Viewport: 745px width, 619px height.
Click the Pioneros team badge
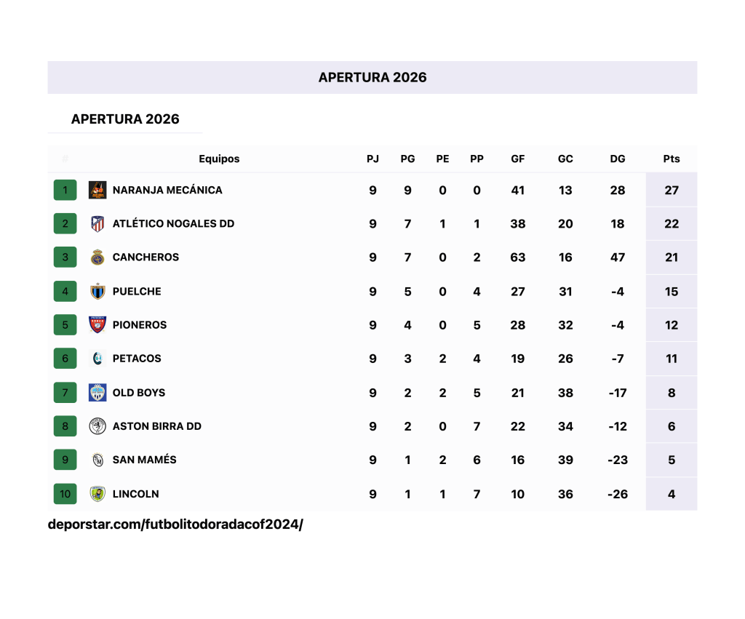click(x=97, y=325)
